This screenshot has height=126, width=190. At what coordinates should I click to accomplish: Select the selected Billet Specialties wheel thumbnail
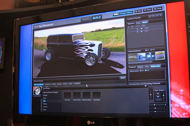click(37, 91)
